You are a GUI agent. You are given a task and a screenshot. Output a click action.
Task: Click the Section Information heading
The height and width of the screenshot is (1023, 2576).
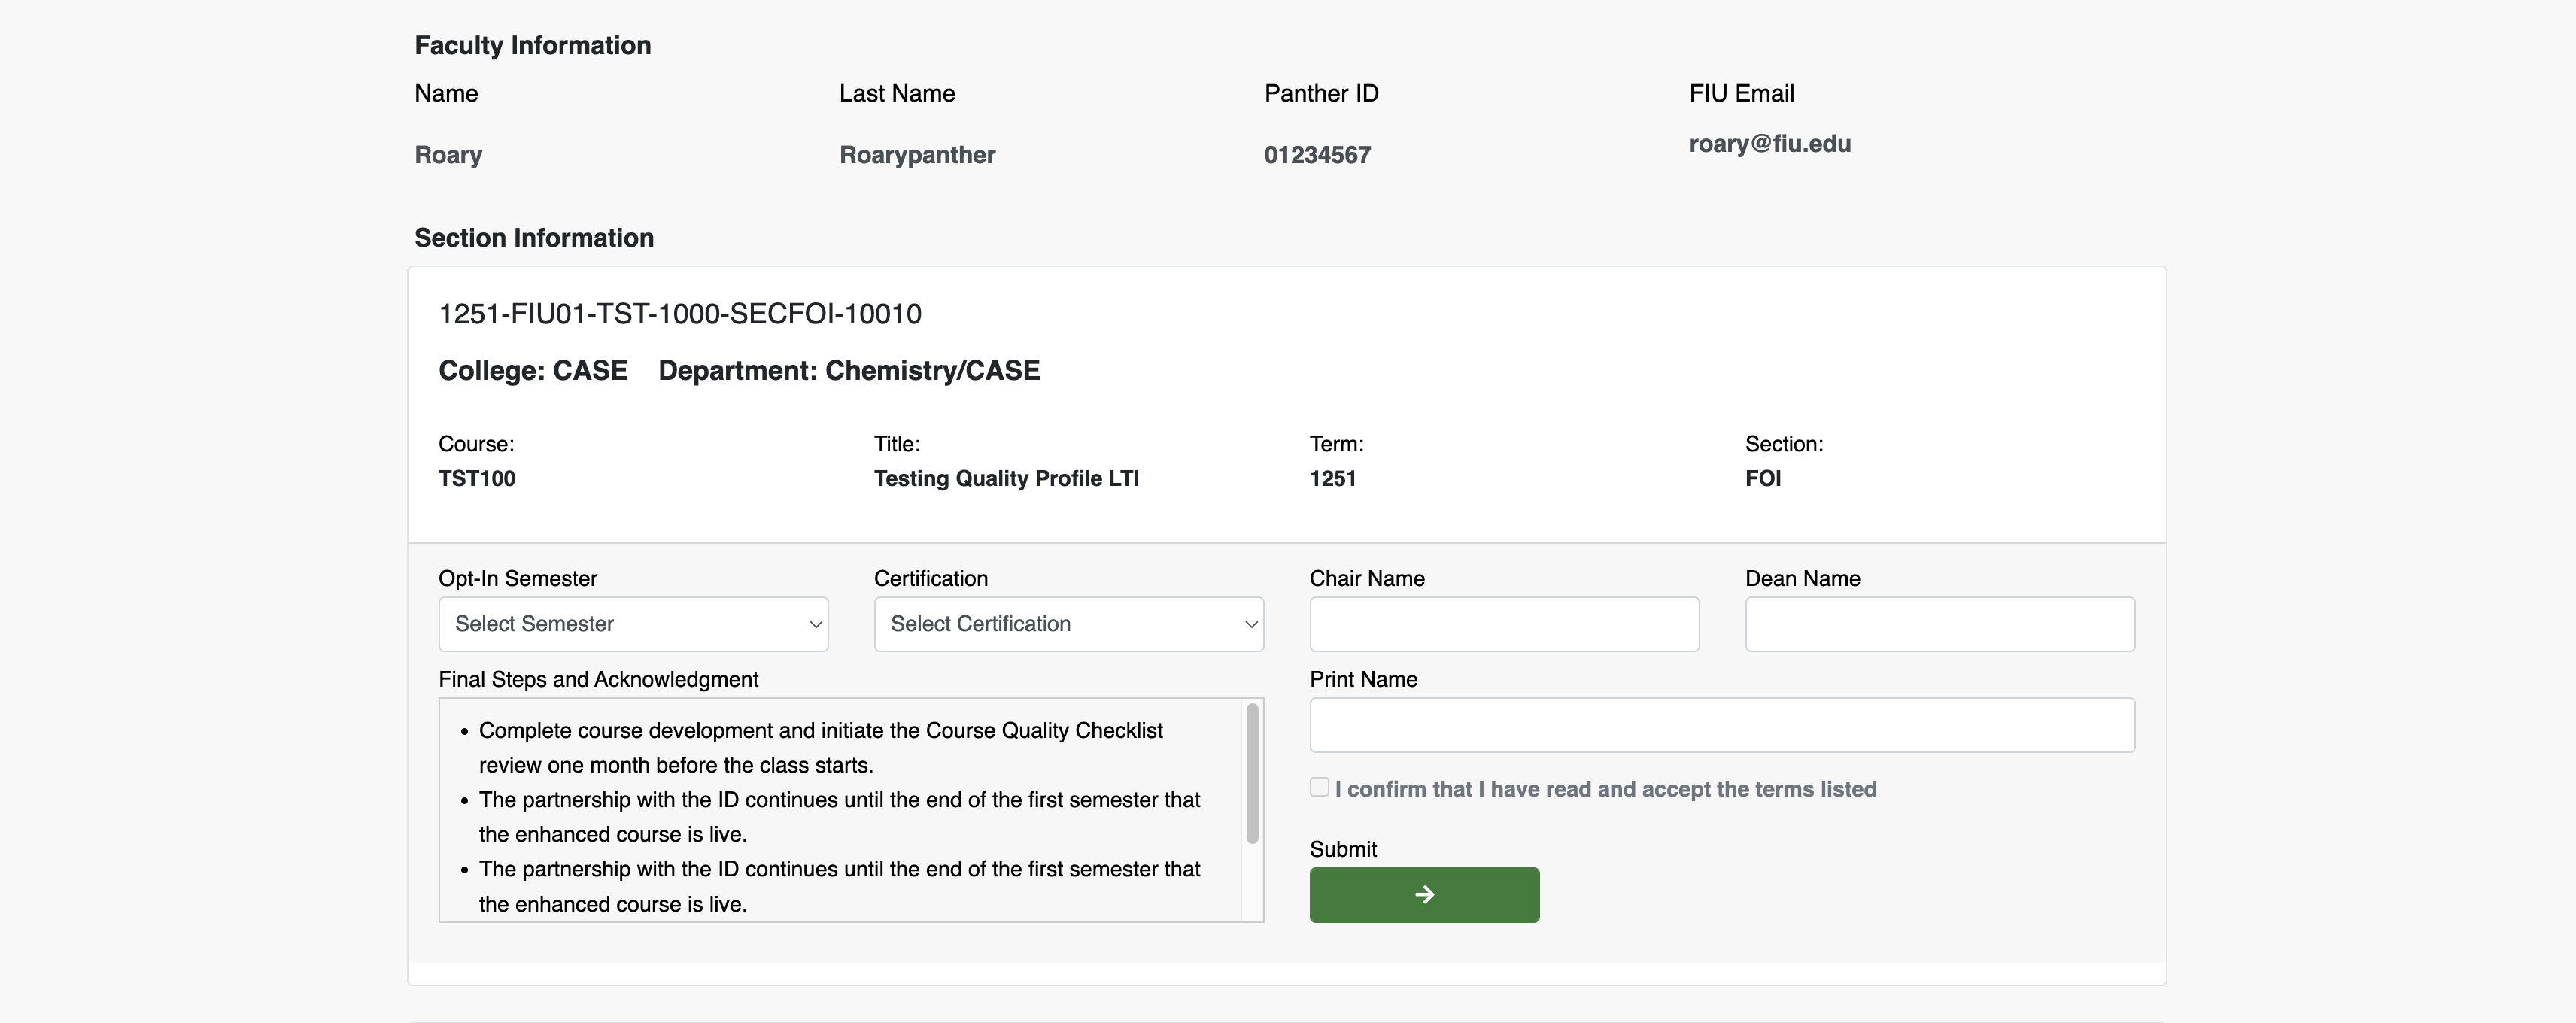pyautogui.click(x=534, y=238)
